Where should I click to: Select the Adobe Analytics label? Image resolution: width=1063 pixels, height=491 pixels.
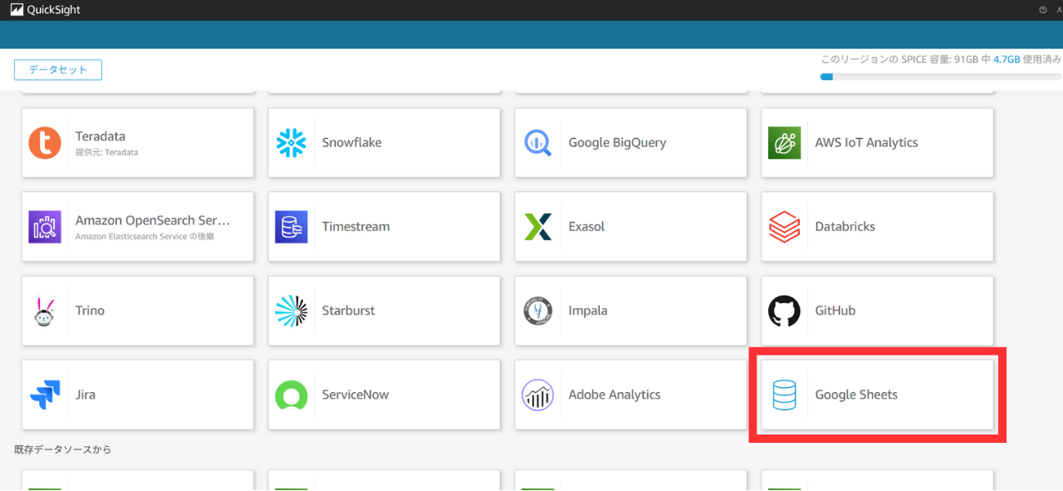coord(615,395)
